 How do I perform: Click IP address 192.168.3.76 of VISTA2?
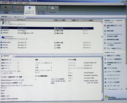(x=22, y=48)
